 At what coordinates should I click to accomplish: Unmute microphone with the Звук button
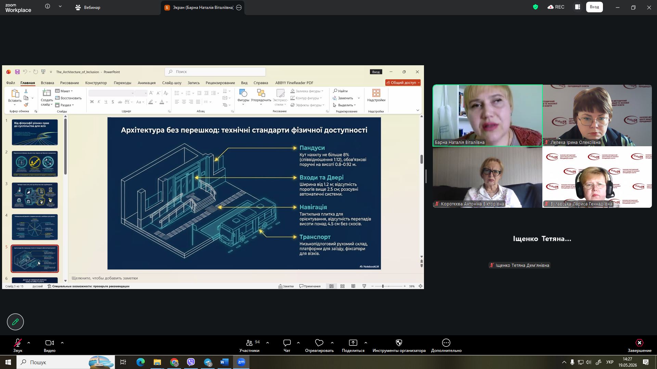18,346
